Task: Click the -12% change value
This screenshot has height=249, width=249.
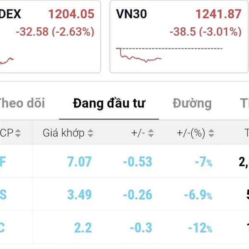Action: tap(200, 228)
